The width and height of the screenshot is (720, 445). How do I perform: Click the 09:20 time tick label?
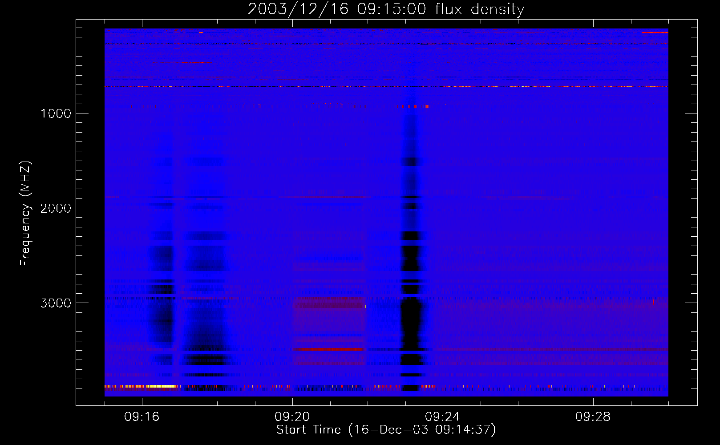(292, 417)
